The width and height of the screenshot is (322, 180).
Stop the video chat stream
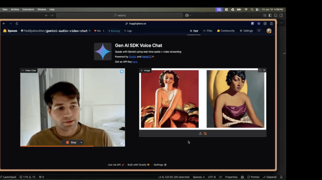click(71, 143)
